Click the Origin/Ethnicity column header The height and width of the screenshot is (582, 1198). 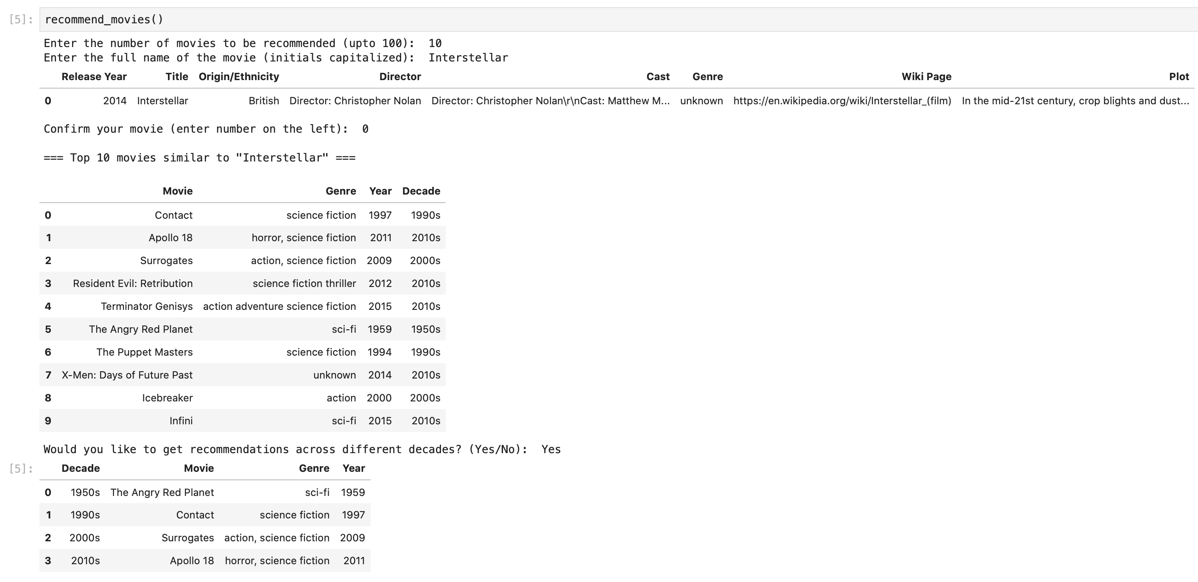[239, 77]
